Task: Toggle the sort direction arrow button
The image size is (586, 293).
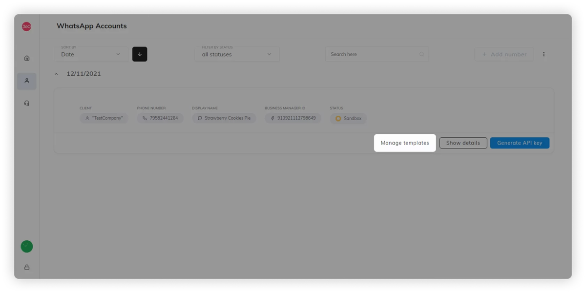Action: [x=140, y=54]
